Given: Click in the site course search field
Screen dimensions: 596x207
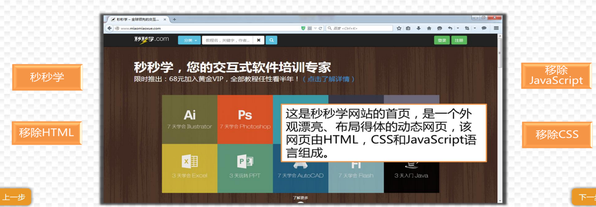Looking at the screenshot, I should tap(227, 40).
